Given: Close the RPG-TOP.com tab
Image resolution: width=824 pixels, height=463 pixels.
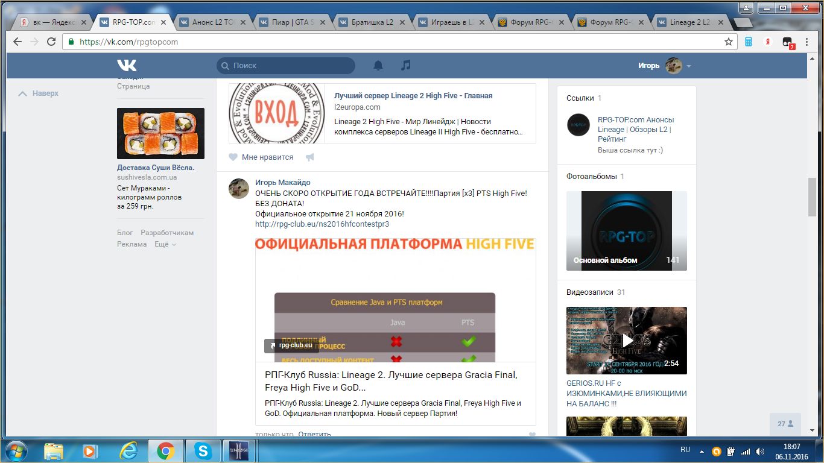Looking at the screenshot, I should pyautogui.click(x=164, y=22).
